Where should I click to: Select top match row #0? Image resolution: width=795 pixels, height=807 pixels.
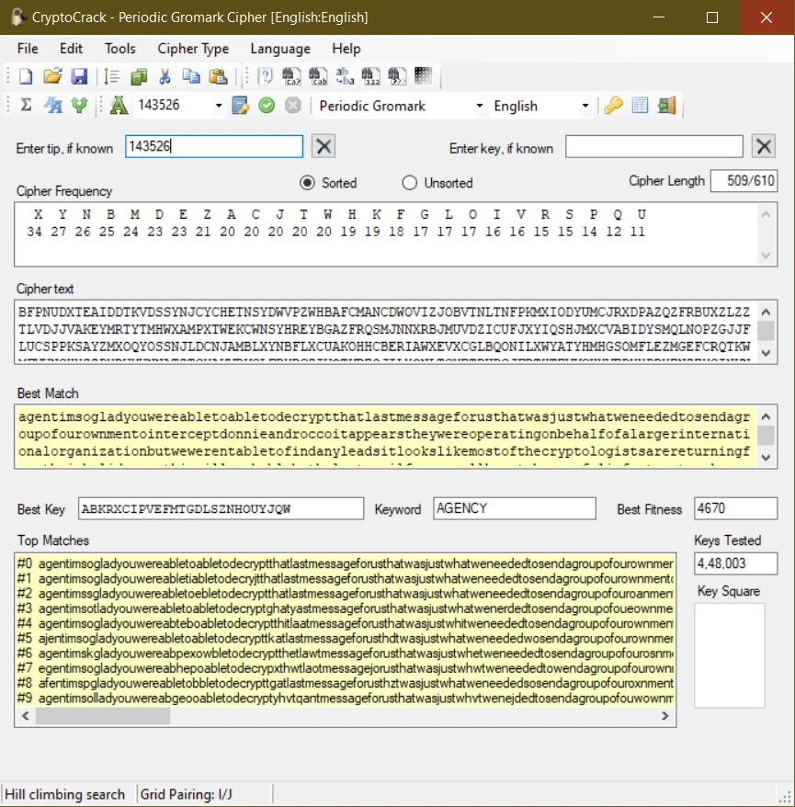(x=346, y=564)
